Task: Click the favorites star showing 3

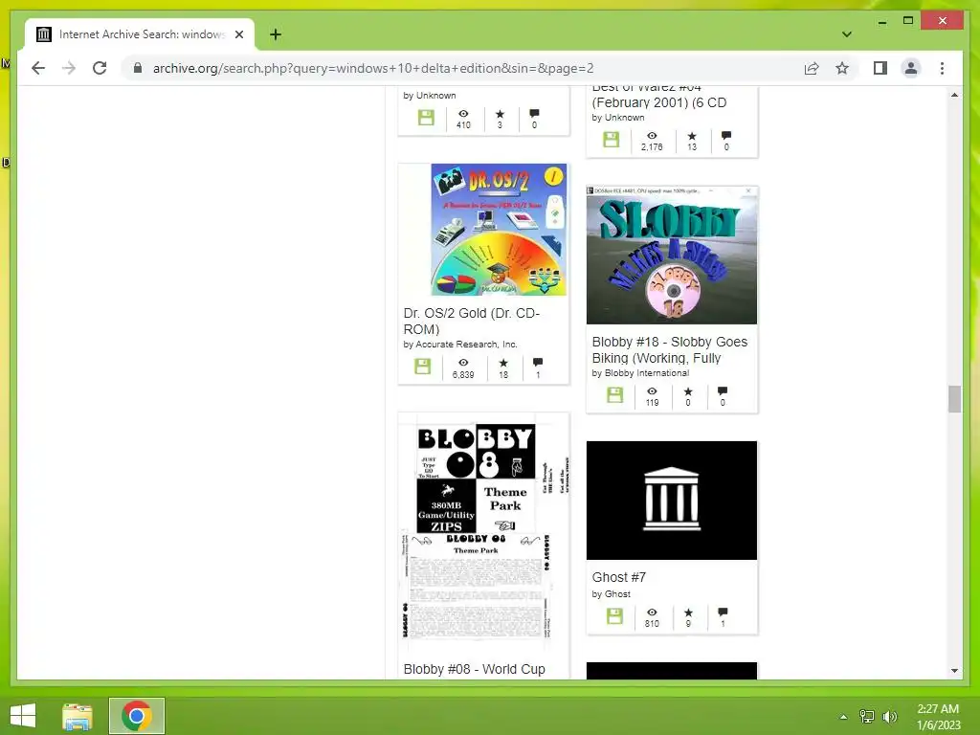Action: click(500, 114)
